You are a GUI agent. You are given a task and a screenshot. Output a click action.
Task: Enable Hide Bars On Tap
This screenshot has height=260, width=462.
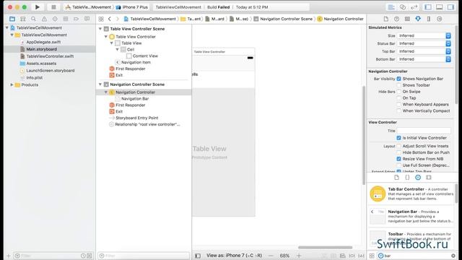[x=398, y=98]
